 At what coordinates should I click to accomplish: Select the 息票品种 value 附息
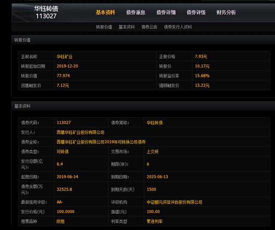pos(61,221)
